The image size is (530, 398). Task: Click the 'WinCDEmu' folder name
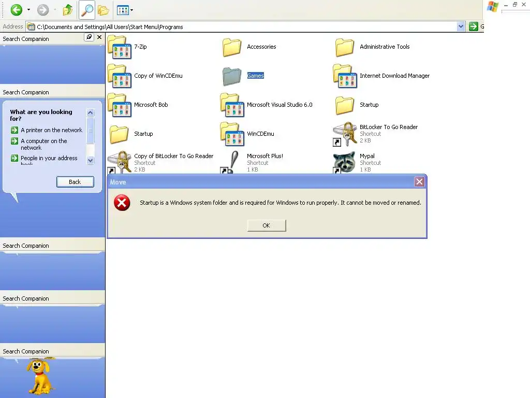260,134
